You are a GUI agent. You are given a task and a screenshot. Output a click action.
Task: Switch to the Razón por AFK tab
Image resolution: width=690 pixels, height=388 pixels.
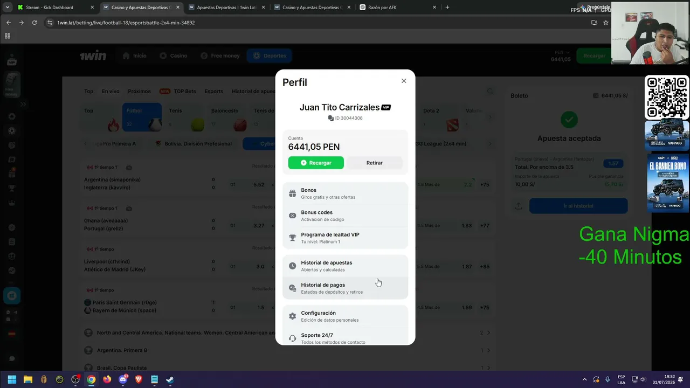coord(397,8)
